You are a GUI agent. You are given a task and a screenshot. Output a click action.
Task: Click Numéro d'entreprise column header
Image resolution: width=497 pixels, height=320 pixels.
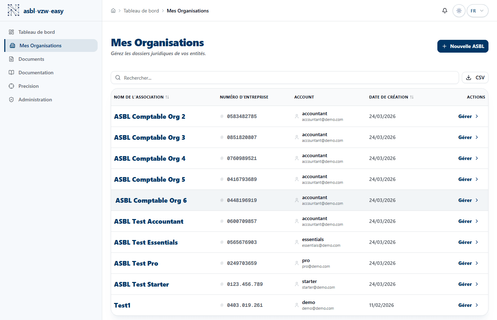coord(244,97)
